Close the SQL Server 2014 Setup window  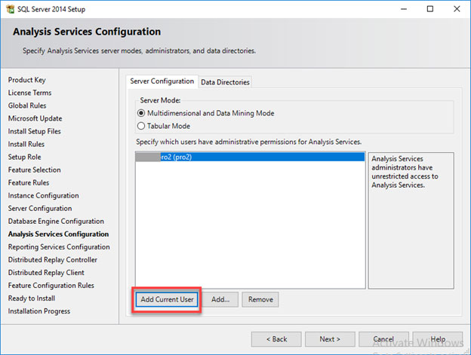pyautogui.click(x=457, y=9)
